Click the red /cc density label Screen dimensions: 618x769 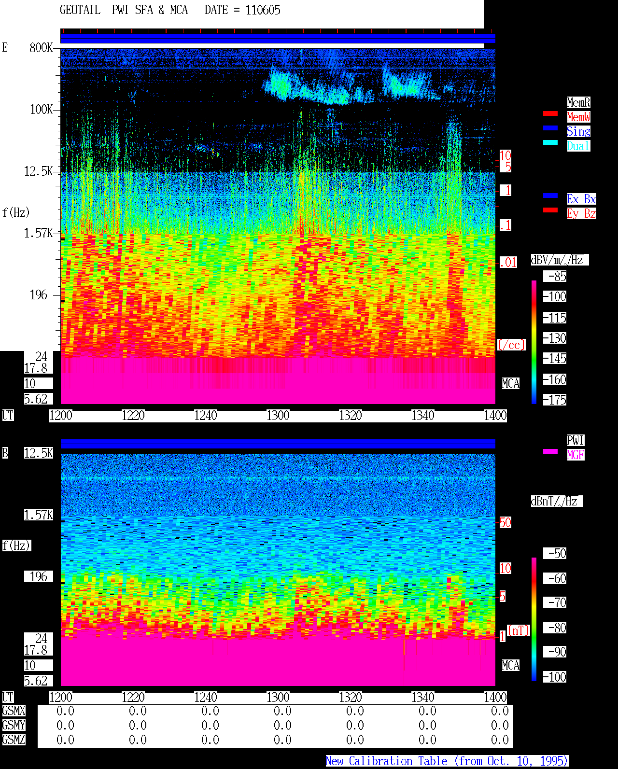coord(512,345)
